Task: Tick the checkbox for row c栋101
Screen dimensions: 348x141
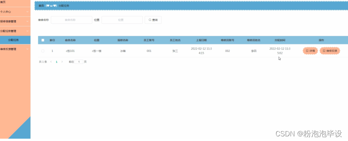Action: [x=43, y=51]
